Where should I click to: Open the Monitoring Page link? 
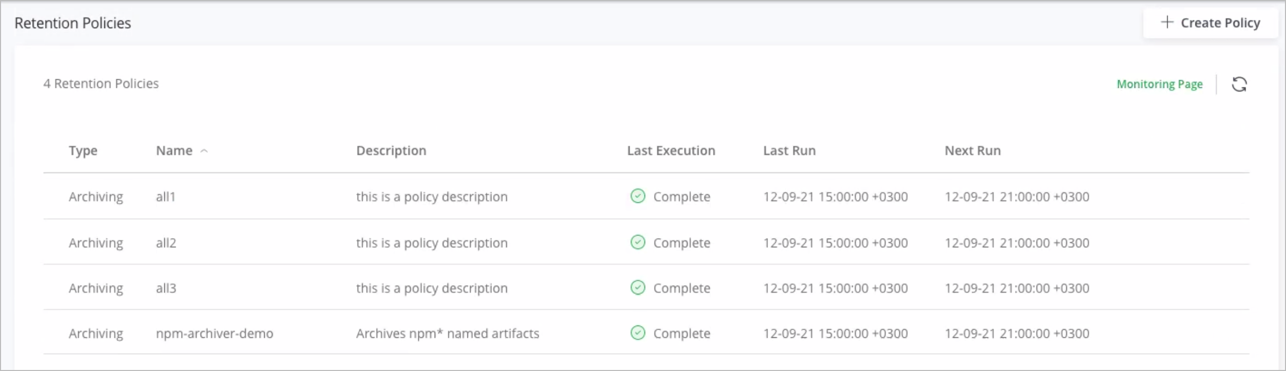click(1159, 84)
